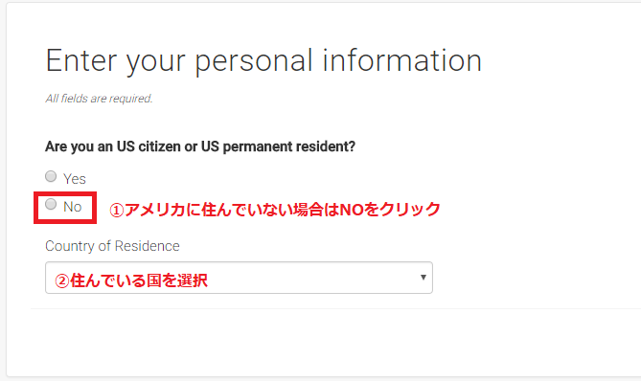The image size is (641, 381).
Task: Click the empty middle area of the country select box
Action: click(x=312, y=279)
